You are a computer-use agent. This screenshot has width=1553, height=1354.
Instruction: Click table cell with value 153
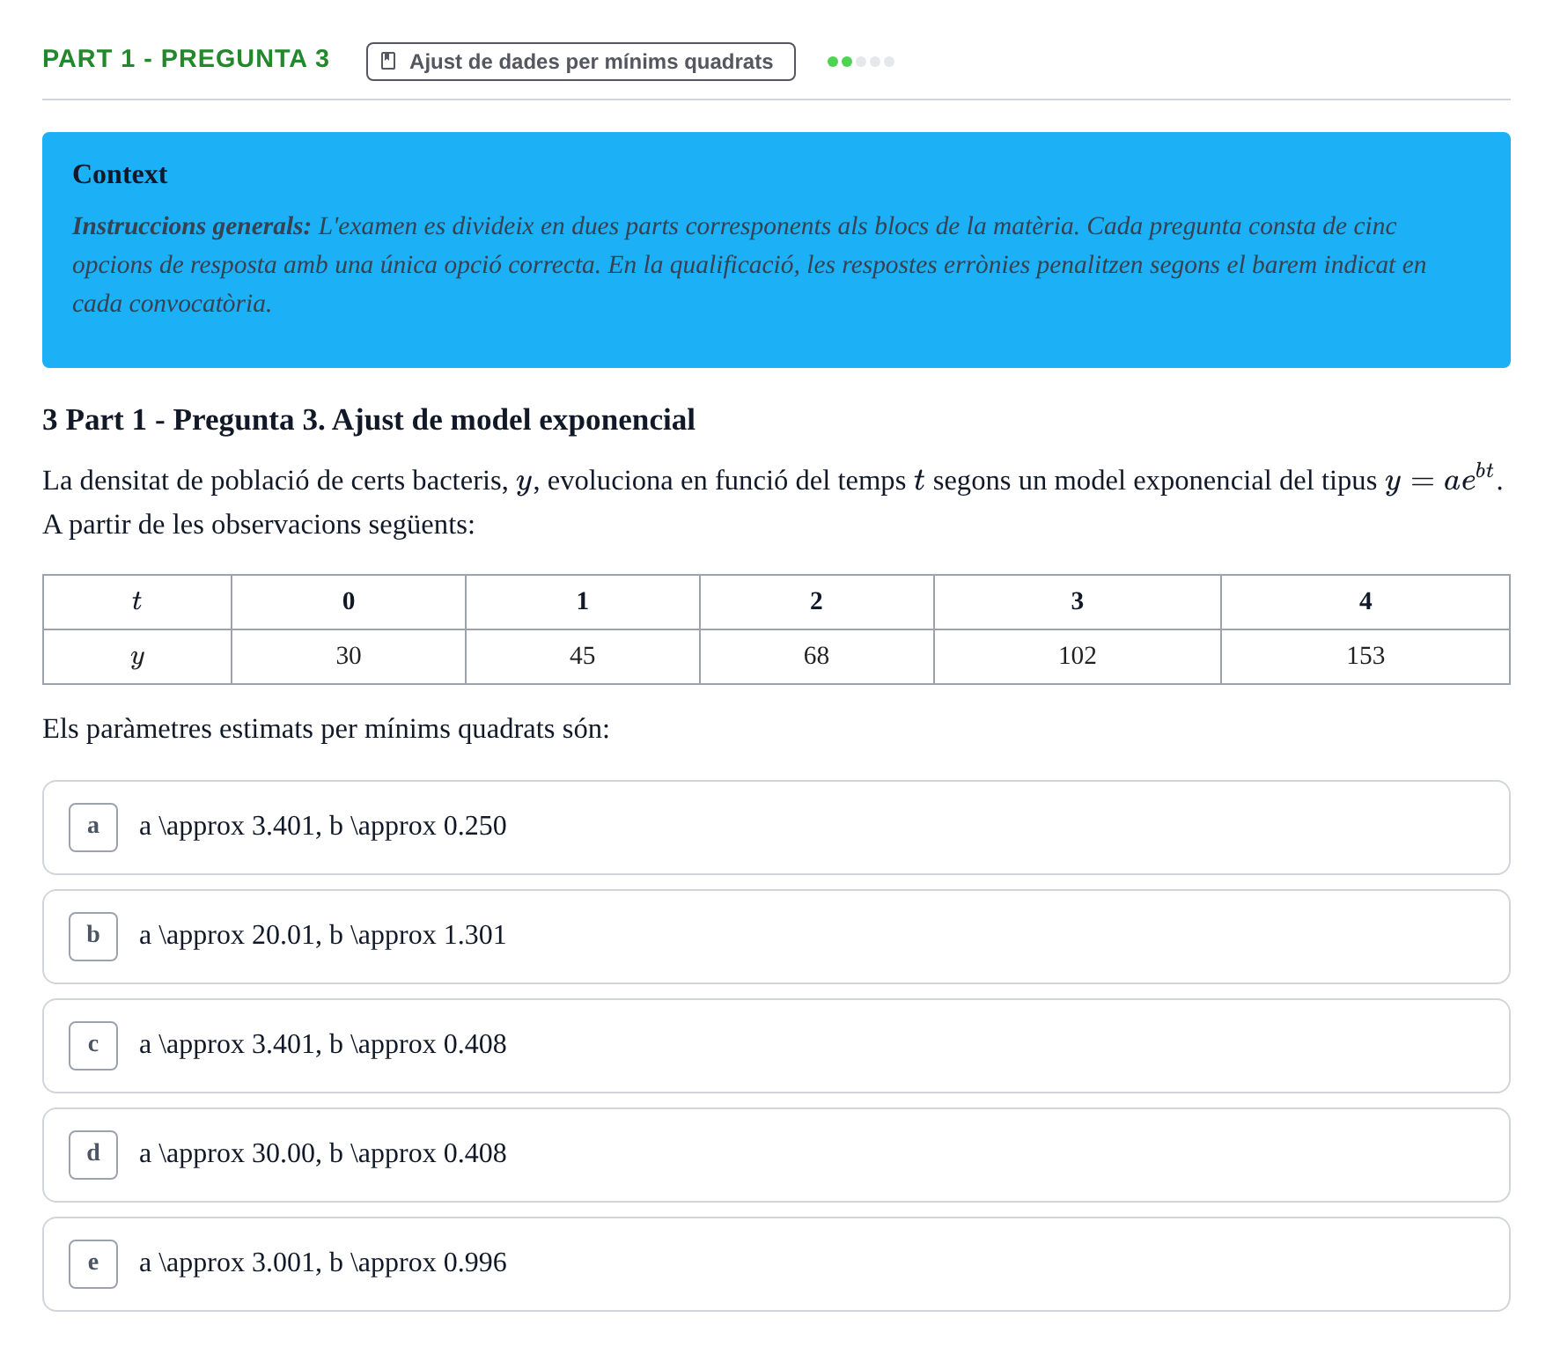1365,657
